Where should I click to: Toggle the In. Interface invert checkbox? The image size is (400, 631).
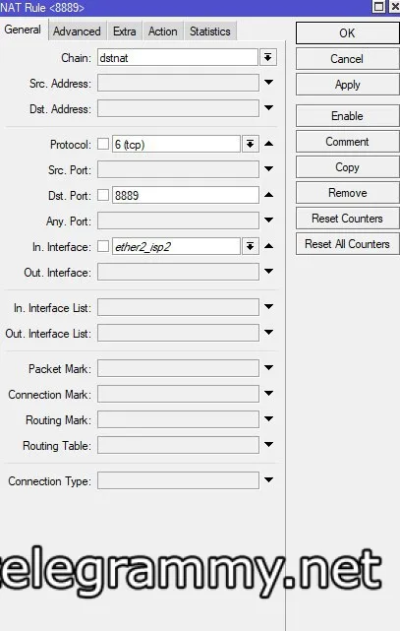click(103, 246)
